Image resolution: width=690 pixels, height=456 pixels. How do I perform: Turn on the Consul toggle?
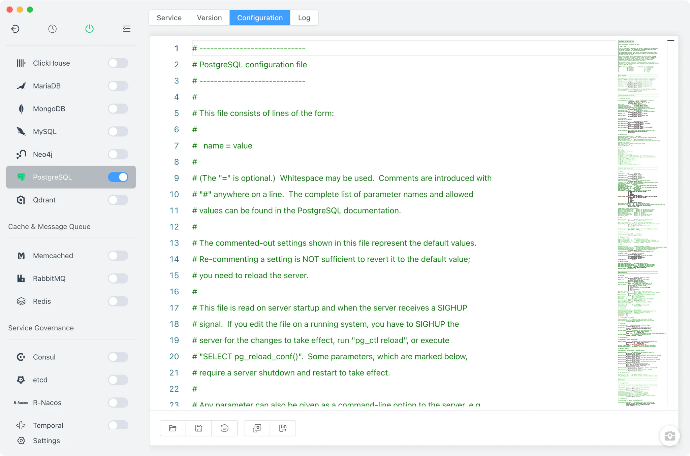coord(118,357)
